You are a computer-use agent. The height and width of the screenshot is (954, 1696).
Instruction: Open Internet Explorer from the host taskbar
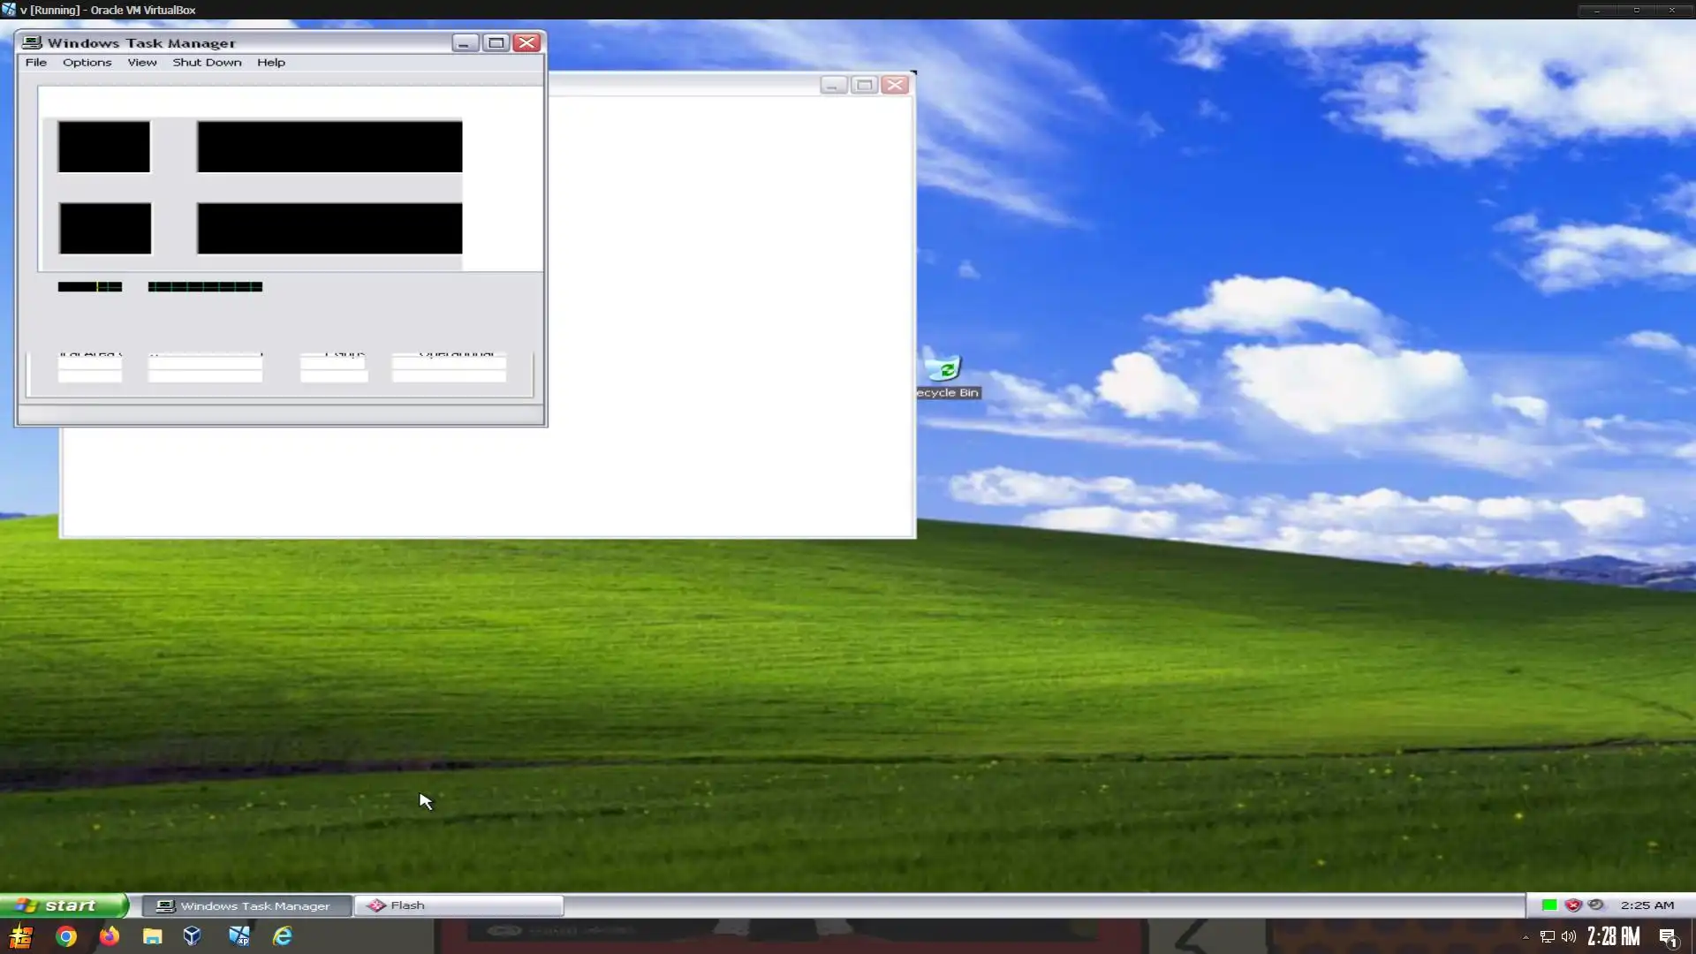(282, 936)
